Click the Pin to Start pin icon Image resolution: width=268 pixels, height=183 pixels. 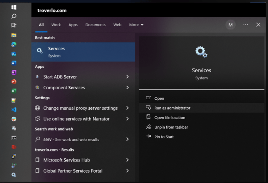[148, 136]
